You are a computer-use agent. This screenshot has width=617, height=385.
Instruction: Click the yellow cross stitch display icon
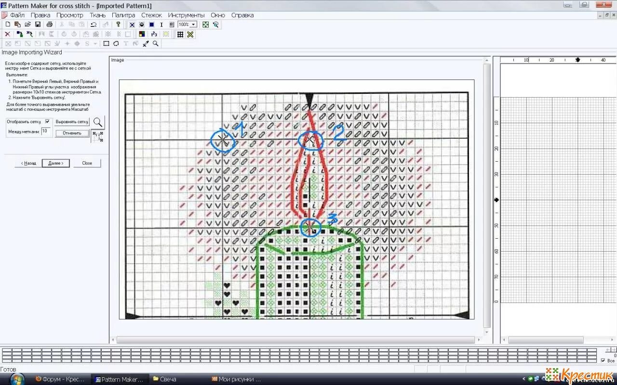pyautogui.click(x=190, y=34)
